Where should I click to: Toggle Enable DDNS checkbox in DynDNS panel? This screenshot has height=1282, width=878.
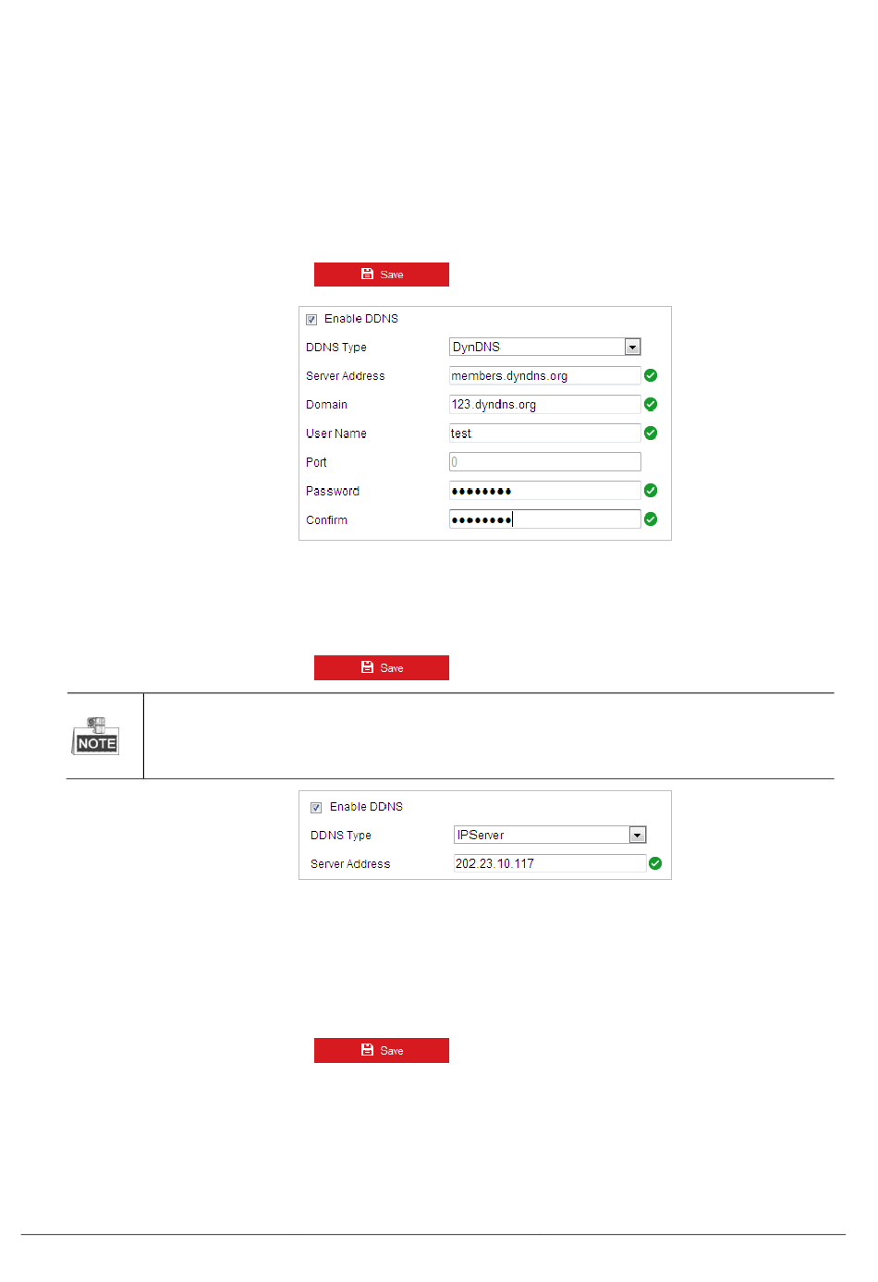311,320
